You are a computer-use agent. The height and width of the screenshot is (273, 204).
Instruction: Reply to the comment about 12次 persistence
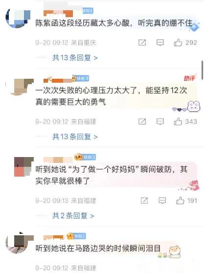pyautogui.click(x=160, y=122)
